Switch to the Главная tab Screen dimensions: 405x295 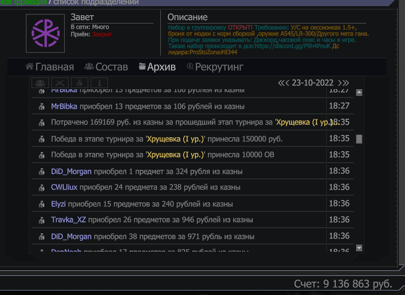(x=49, y=67)
